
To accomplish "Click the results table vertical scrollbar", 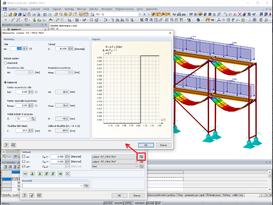I will click(270, 181).
